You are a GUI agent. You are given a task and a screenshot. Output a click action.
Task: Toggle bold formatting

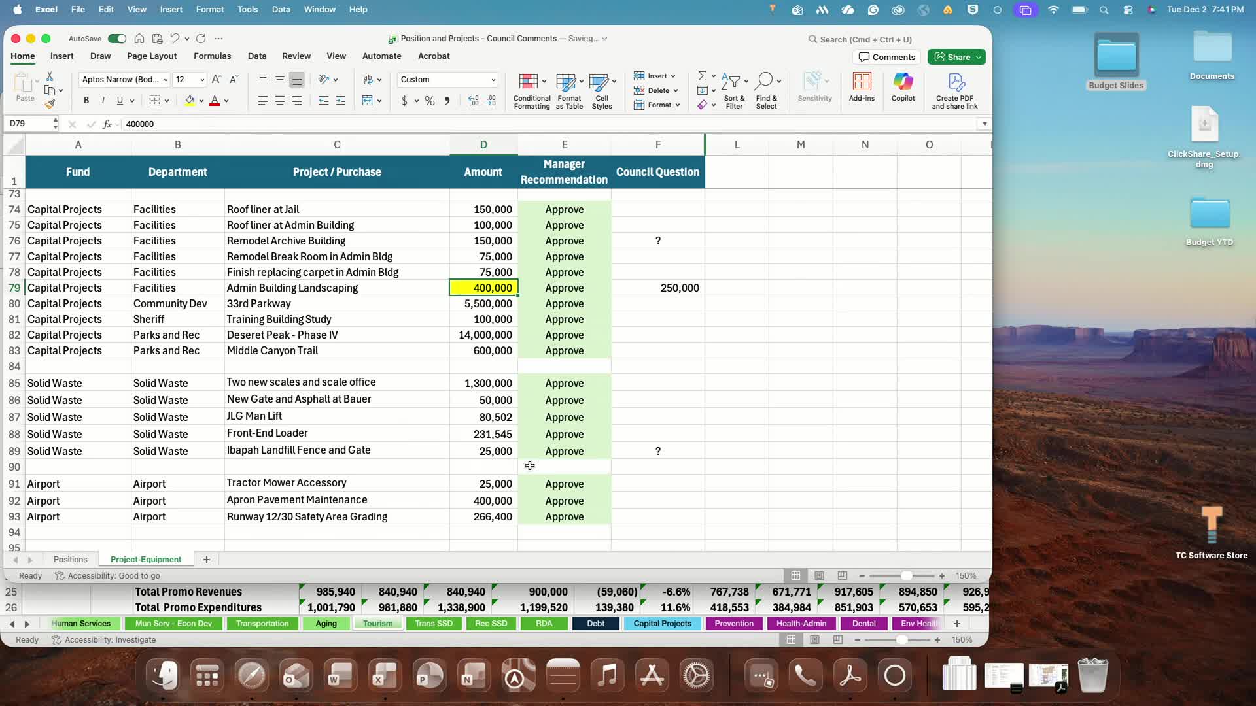click(x=86, y=101)
